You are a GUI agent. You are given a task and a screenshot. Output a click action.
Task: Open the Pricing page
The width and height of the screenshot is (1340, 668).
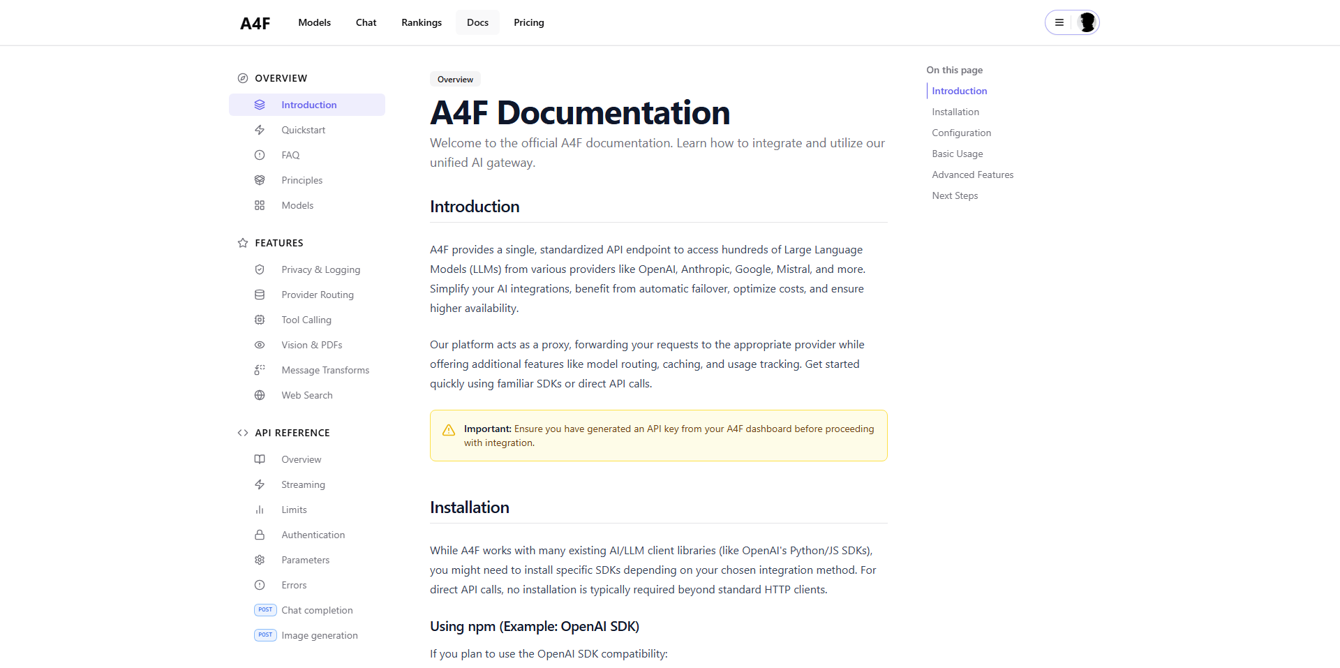pos(529,22)
